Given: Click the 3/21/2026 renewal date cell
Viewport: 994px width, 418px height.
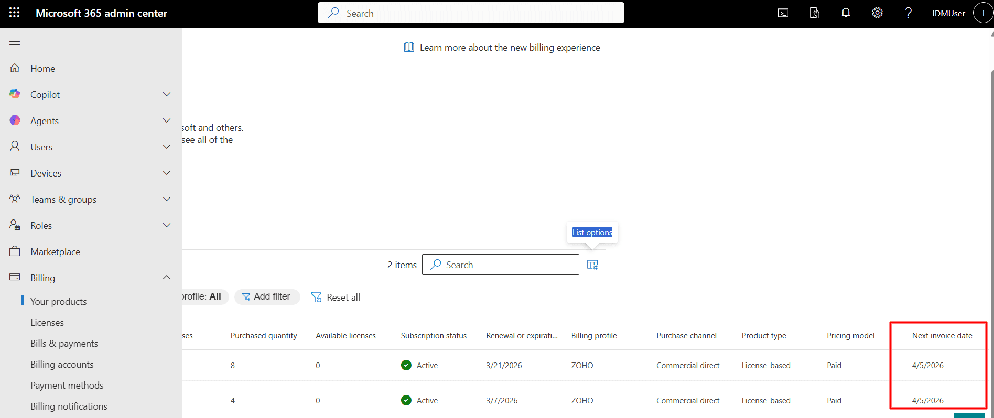Looking at the screenshot, I should coord(504,365).
